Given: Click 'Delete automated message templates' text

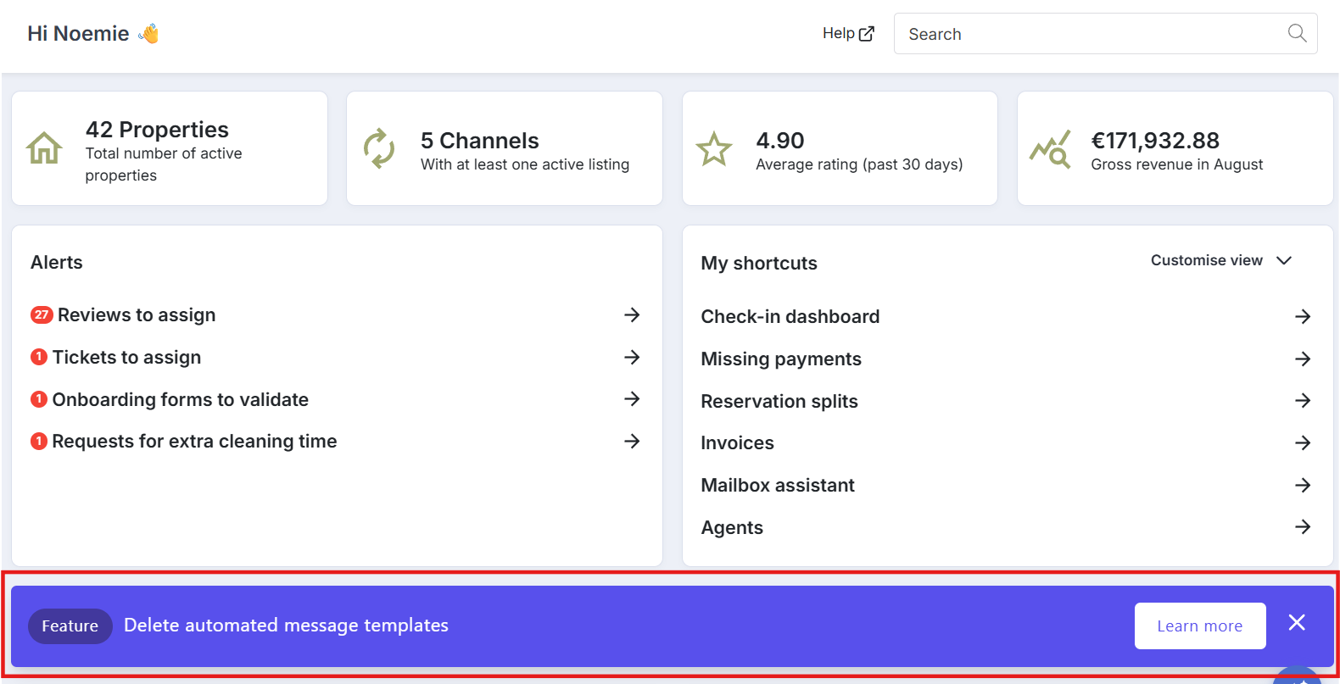Looking at the screenshot, I should point(286,626).
